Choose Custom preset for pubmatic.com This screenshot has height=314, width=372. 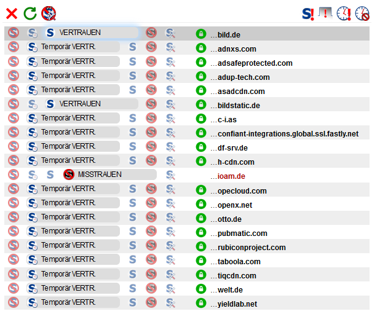[170, 232]
